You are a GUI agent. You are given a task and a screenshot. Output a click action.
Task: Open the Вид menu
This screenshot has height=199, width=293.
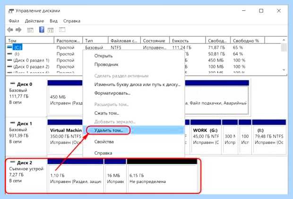pos(53,21)
